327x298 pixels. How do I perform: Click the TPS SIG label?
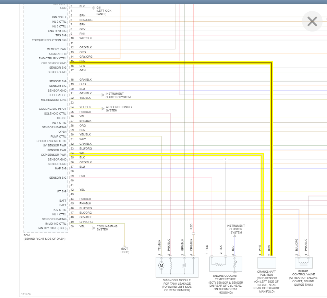coord(61,35)
